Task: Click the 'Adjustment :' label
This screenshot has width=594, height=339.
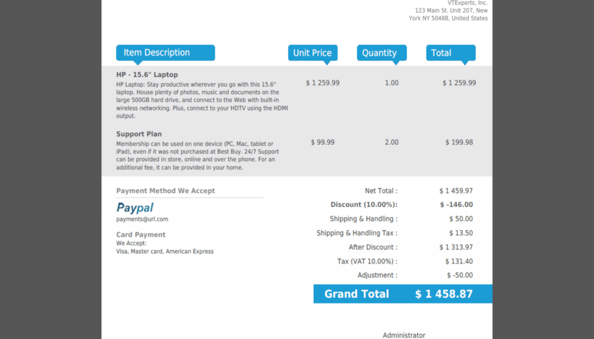Action: [377, 275]
